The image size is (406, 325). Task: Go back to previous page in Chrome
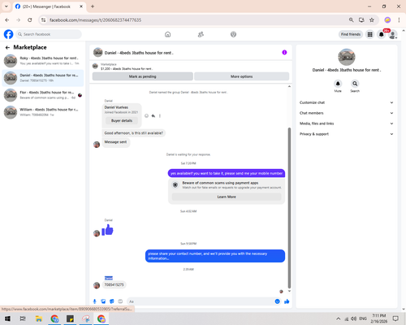point(7,20)
